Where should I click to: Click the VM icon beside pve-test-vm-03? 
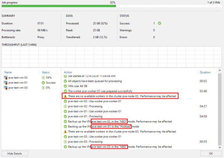click(x=6, y=88)
